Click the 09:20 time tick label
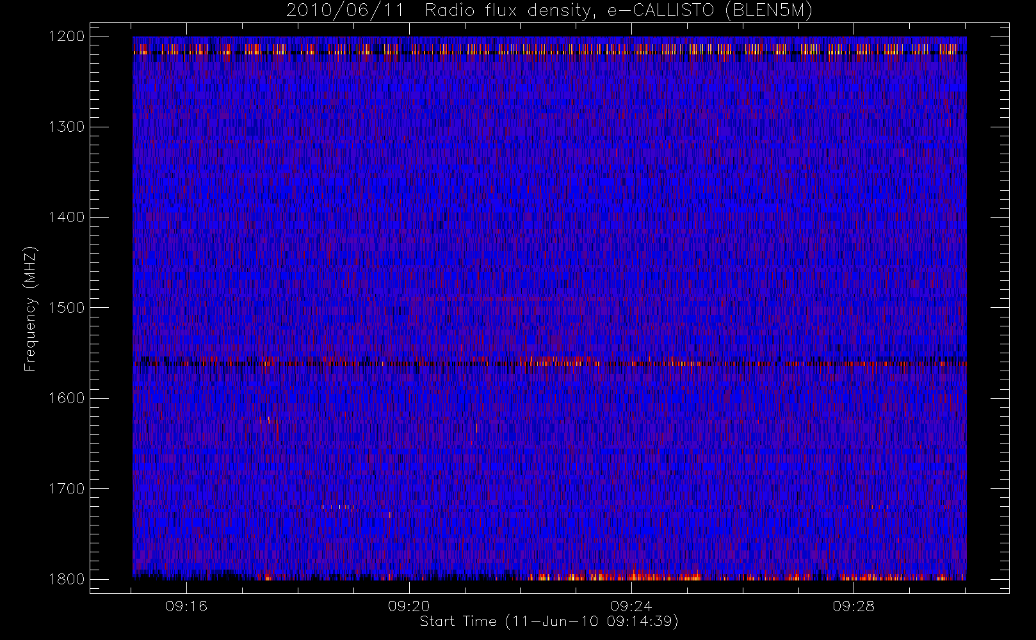This screenshot has height=640, width=1036. pyautogui.click(x=409, y=606)
